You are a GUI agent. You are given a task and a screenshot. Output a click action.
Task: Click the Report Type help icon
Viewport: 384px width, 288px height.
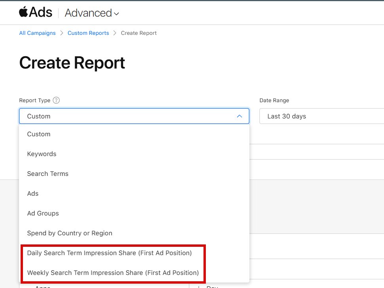56,100
